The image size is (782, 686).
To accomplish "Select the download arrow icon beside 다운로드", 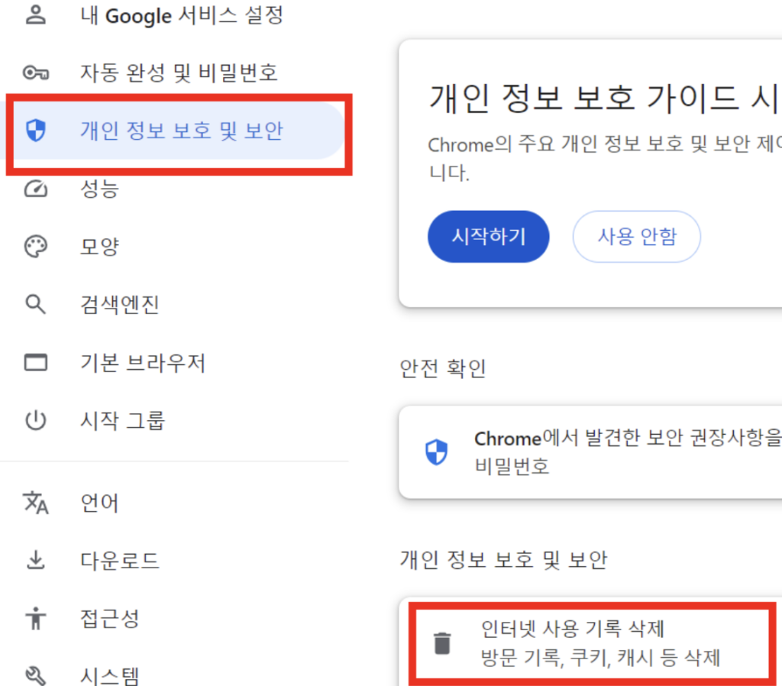I will (36, 561).
